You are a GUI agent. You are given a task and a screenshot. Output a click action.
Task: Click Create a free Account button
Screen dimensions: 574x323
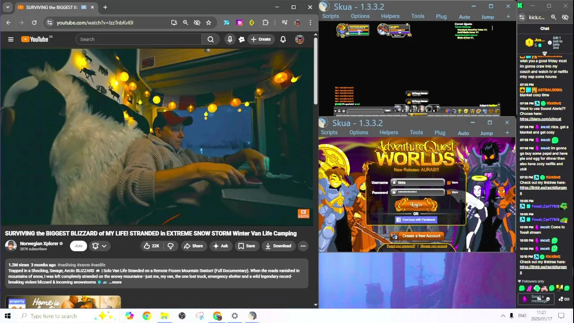pyautogui.click(x=417, y=236)
